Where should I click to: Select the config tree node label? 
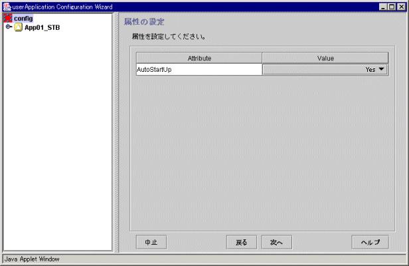tap(23, 19)
